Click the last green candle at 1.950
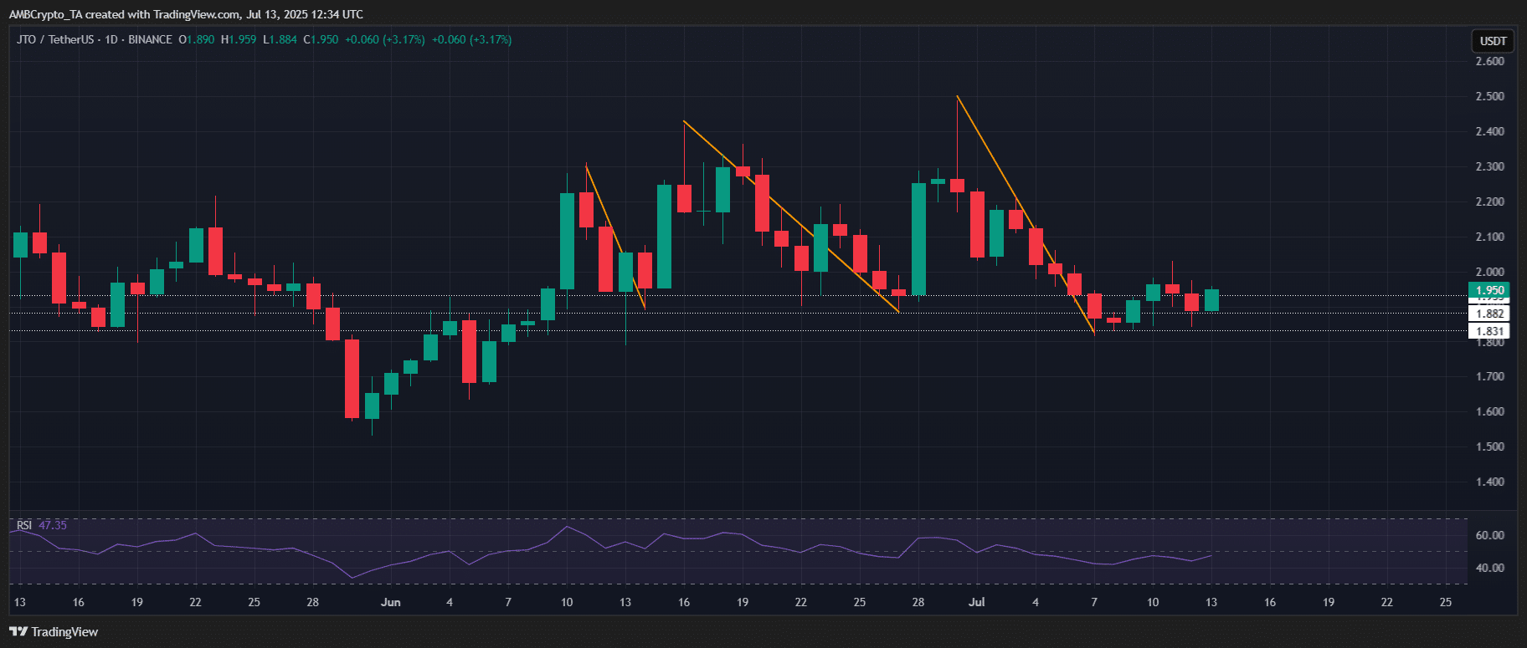Image resolution: width=1527 pixels, height=648 pixels. 1211,300
